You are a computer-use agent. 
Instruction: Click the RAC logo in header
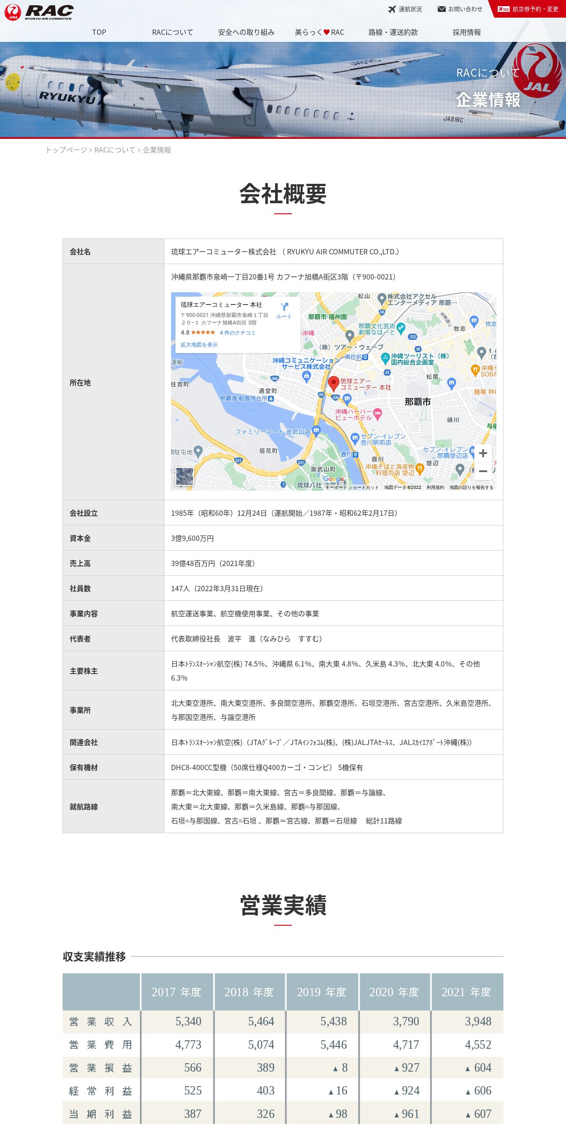(39, 12)
